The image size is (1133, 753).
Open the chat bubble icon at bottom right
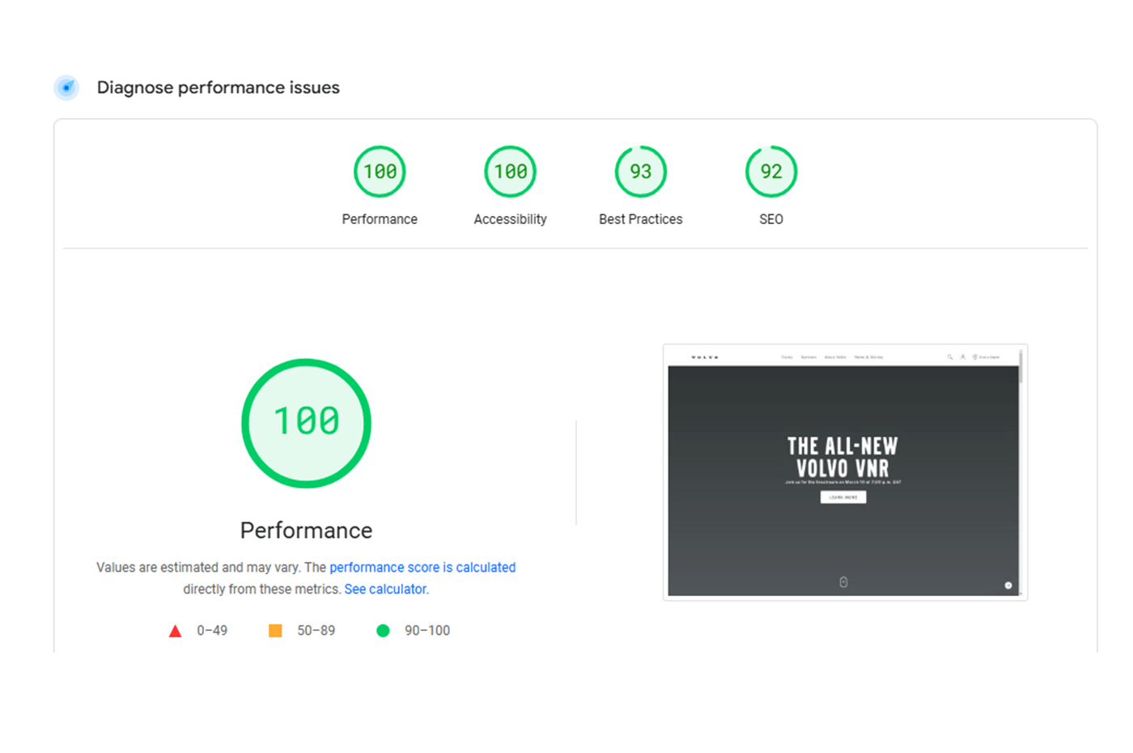tap(1008, 585)
